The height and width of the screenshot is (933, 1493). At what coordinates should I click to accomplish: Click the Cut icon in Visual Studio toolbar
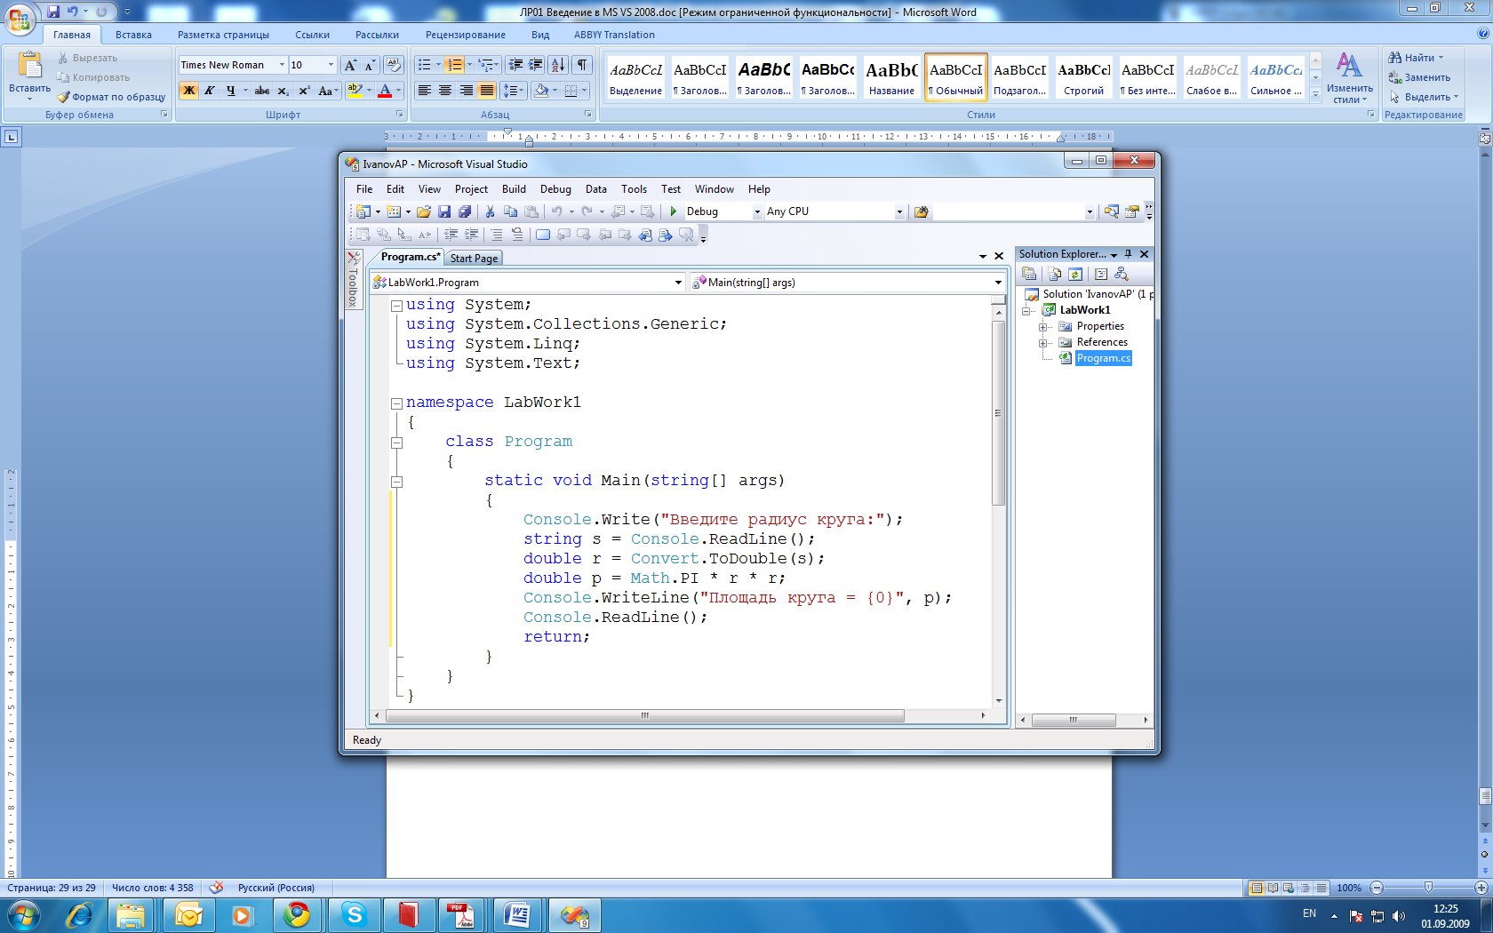point(490,211)
